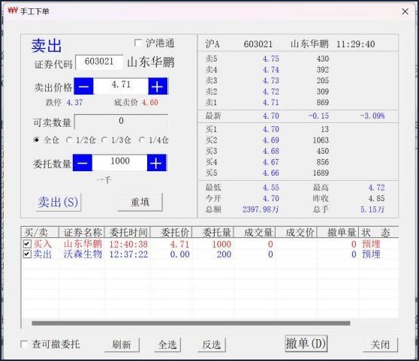Sort by the 买/卖 column header
The width and height of the screenshot is (419, 361).
(40, 233)
